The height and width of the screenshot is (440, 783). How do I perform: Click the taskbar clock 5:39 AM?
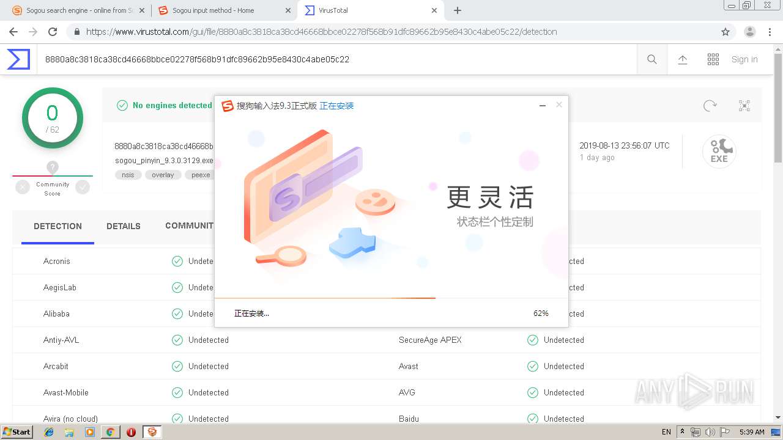[752, 432]
